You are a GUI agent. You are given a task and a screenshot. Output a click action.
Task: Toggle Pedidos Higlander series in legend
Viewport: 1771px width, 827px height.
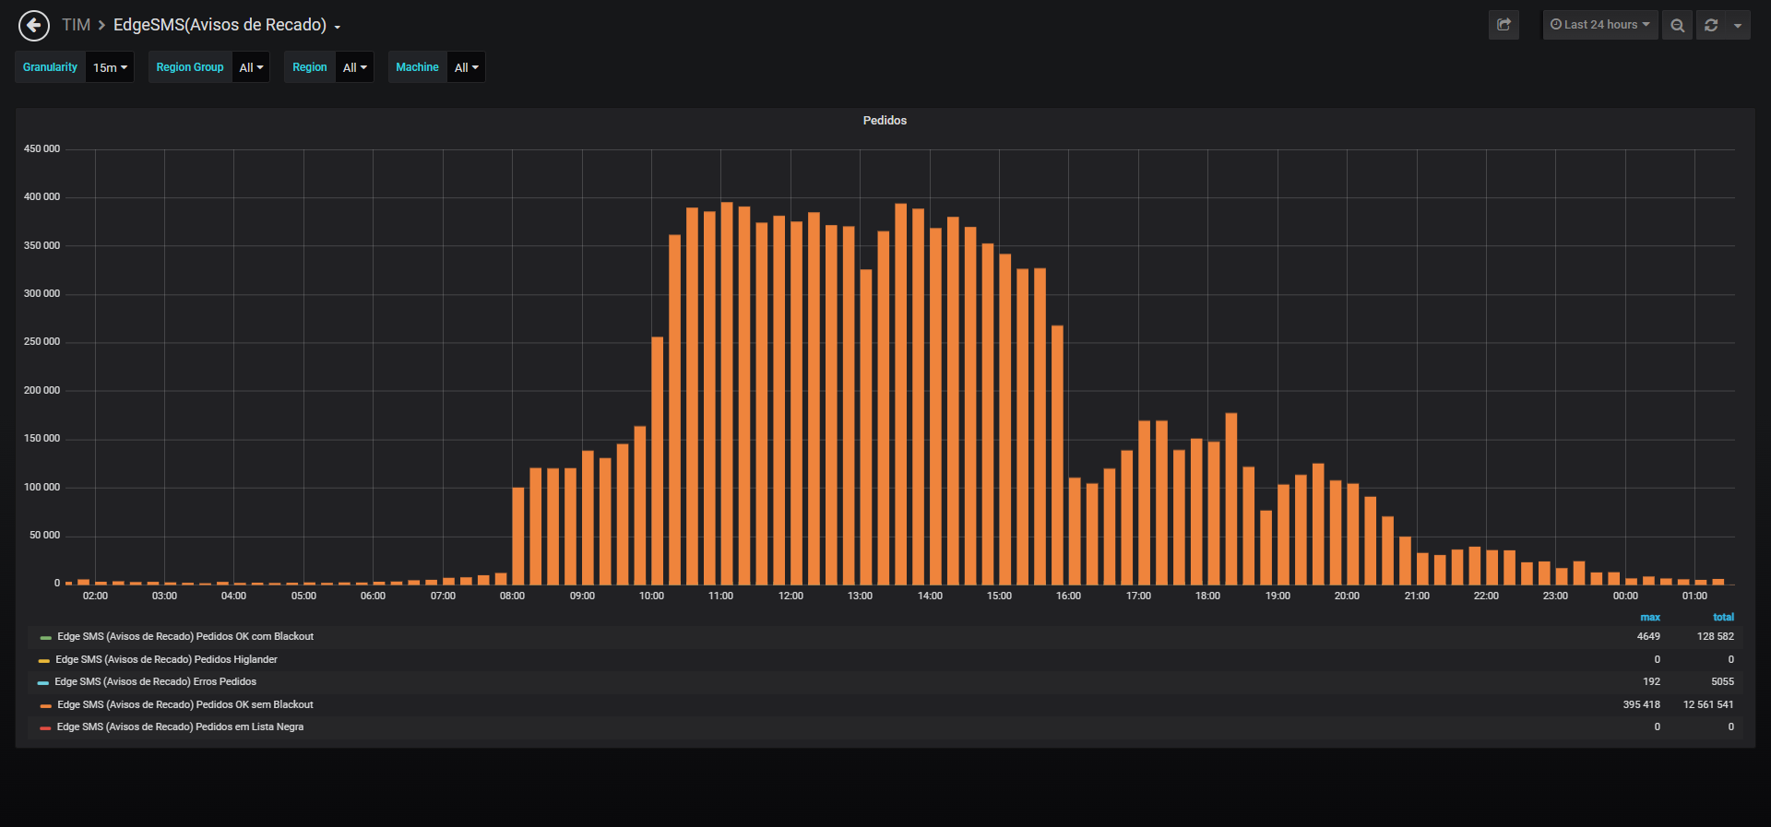pyautogui.click(x=166, y=660)
